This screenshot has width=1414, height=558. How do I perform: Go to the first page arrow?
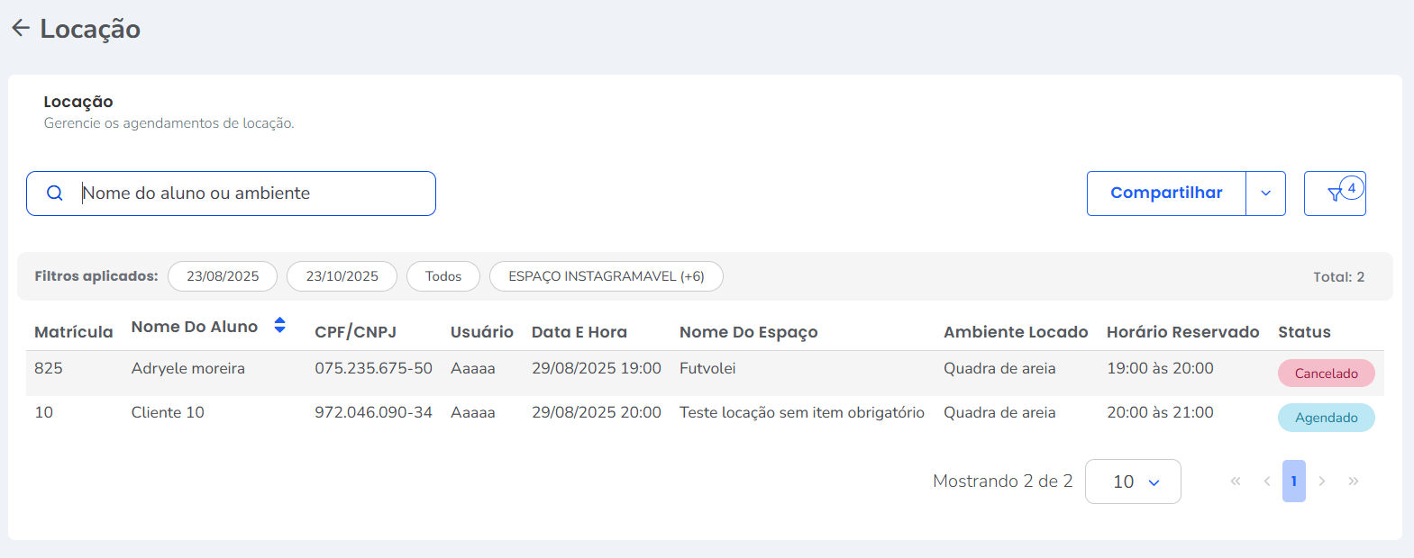pos(1236,481)
